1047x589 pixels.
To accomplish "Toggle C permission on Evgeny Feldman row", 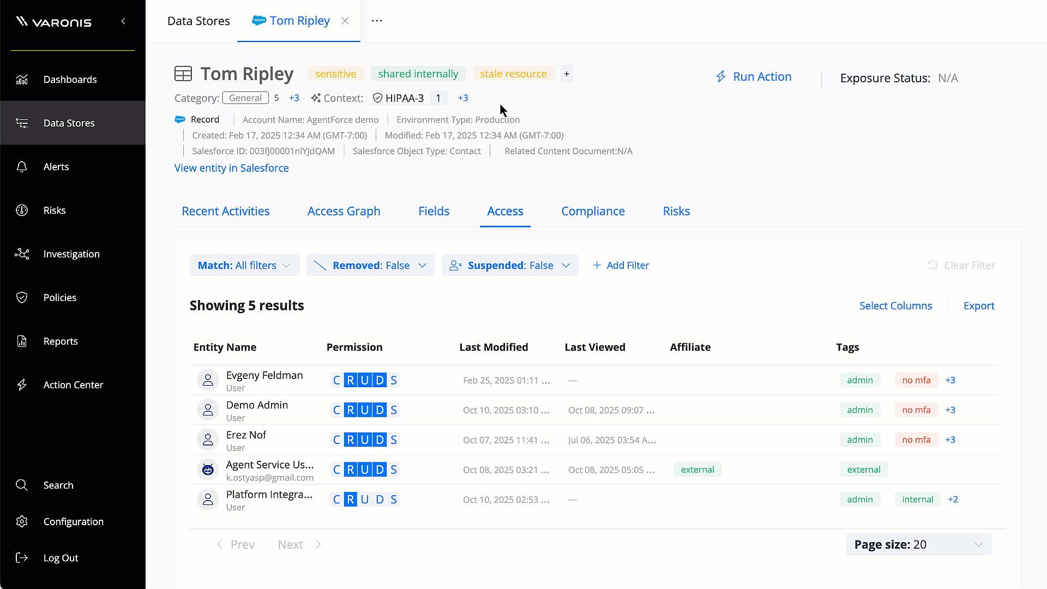I will point(336,380).
